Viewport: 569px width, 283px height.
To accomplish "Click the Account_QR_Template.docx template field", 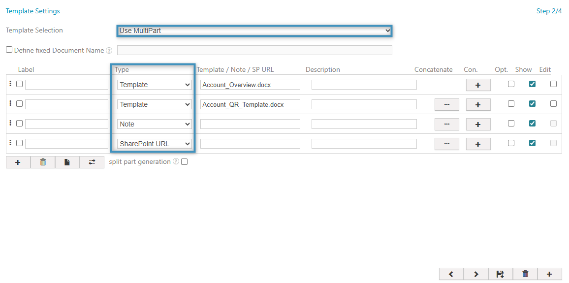I will [x=250, y=104].
